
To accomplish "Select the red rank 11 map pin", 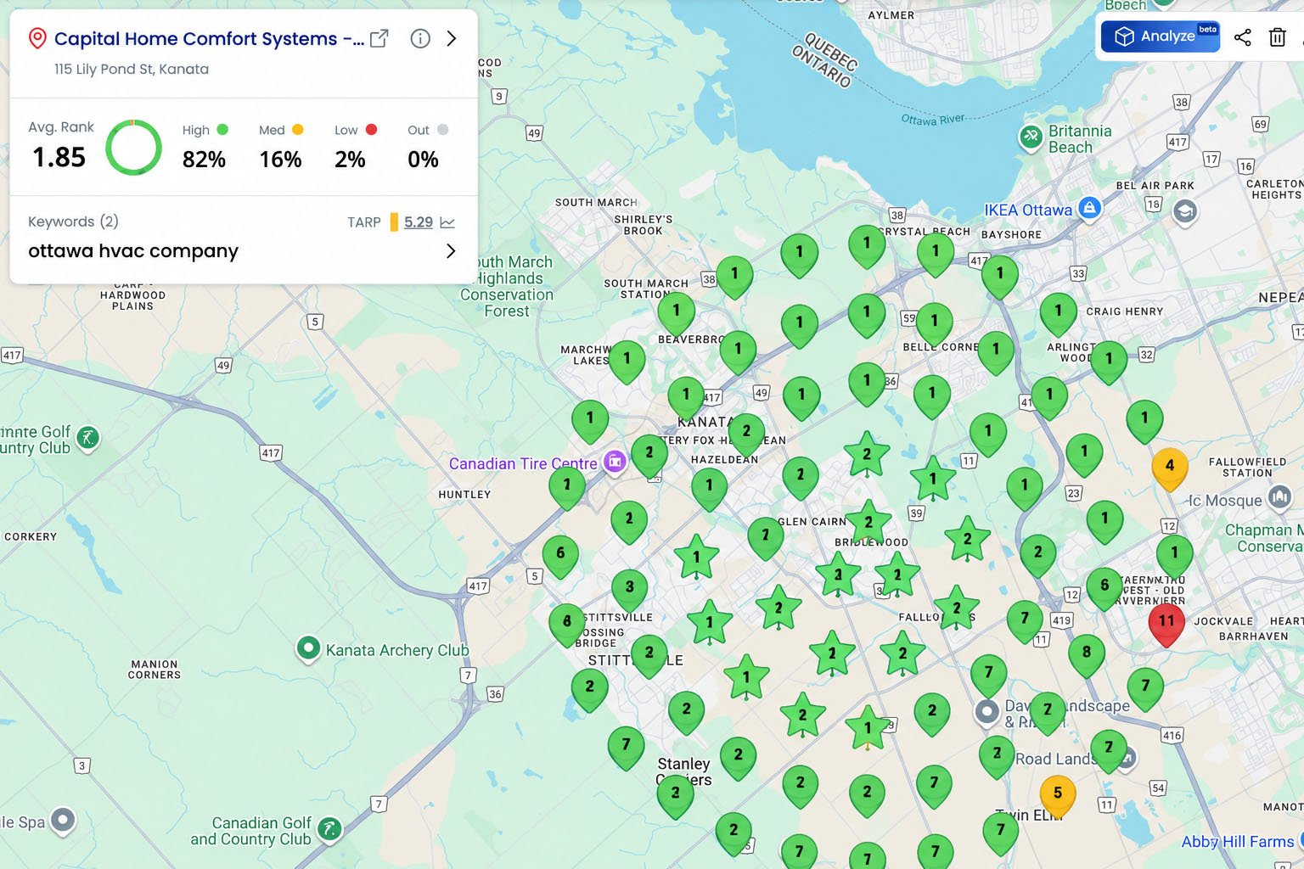I will tap(1166, 625).
